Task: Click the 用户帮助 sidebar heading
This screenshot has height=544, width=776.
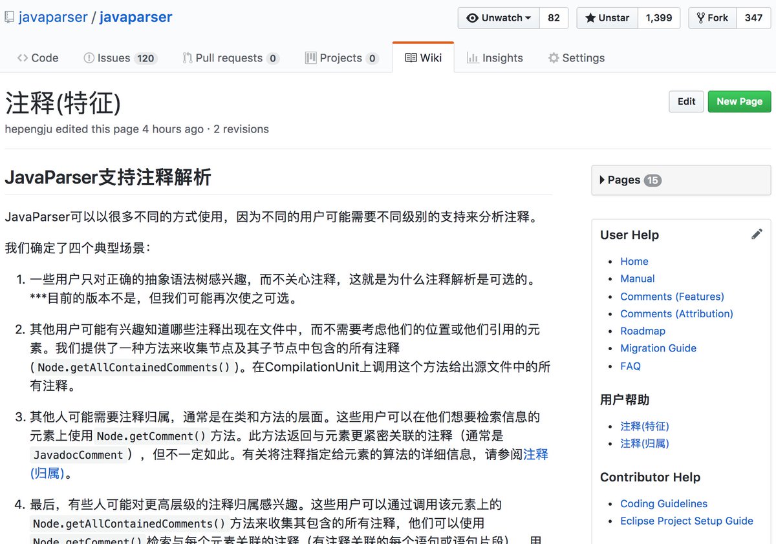Action: pyautogui.click(x=625, y=400)
